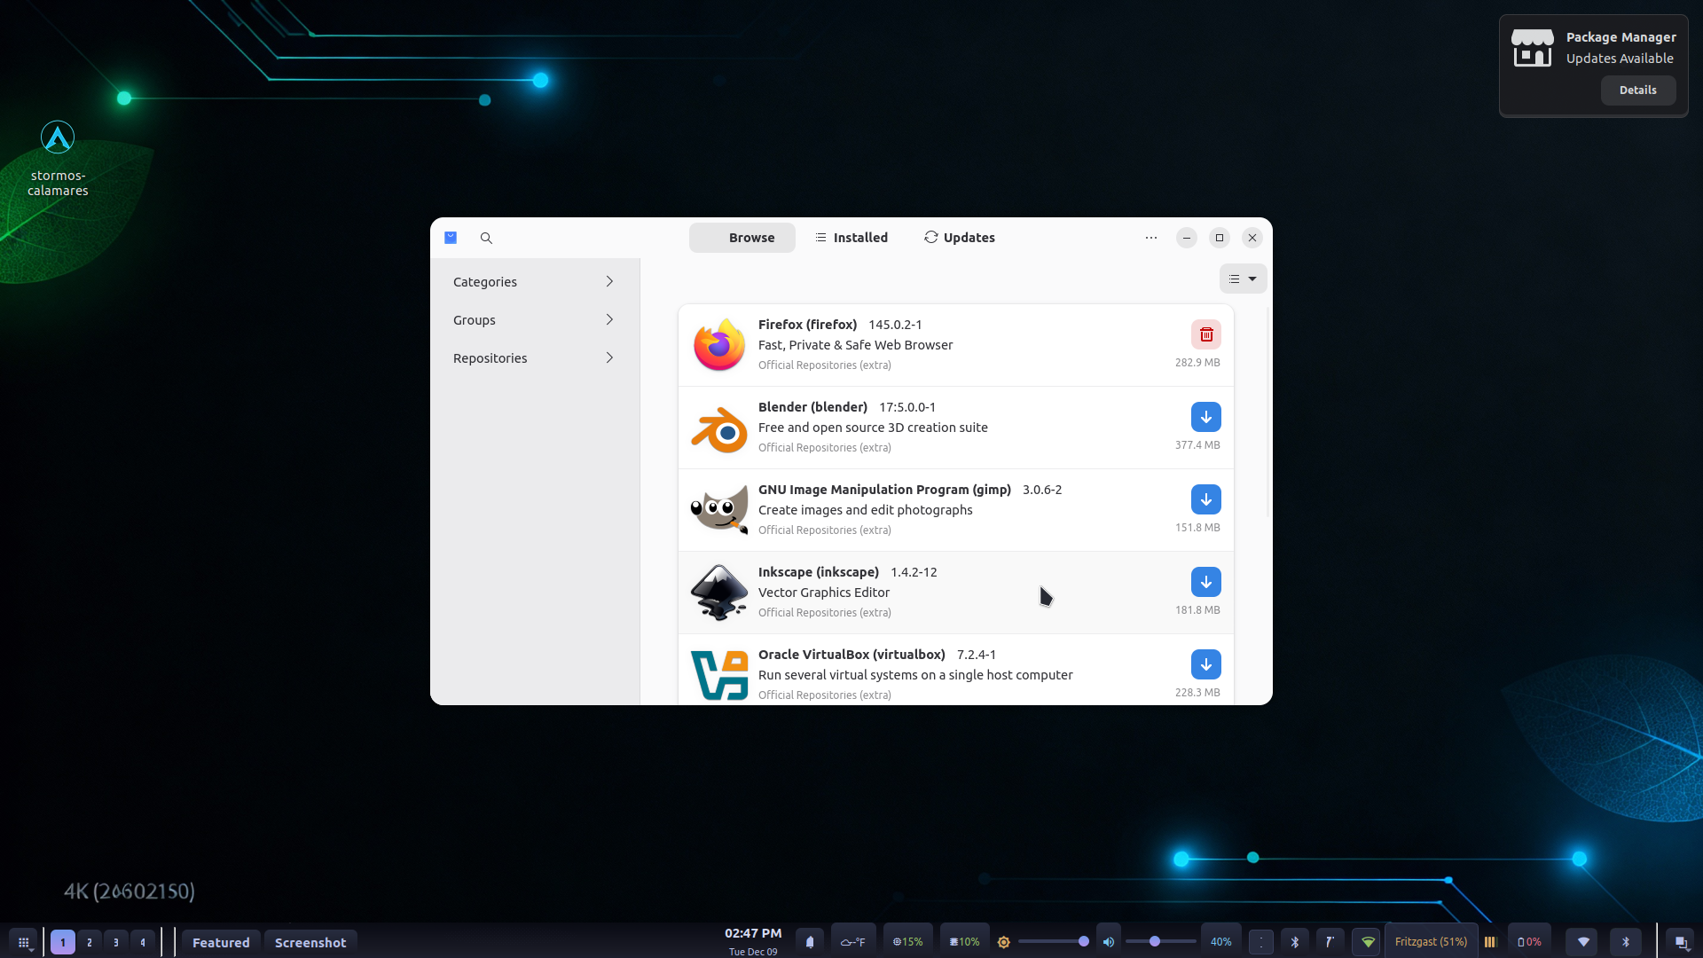Toggle the sidebar with blue header icon
This screenshot has width=1703, height=958.
451,238
